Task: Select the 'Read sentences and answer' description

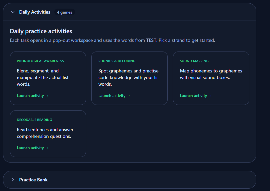Action: 45,133
